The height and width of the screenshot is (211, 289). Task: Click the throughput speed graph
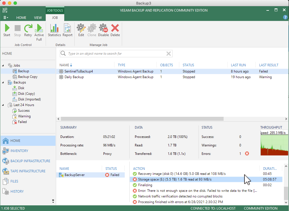[274, 143]
